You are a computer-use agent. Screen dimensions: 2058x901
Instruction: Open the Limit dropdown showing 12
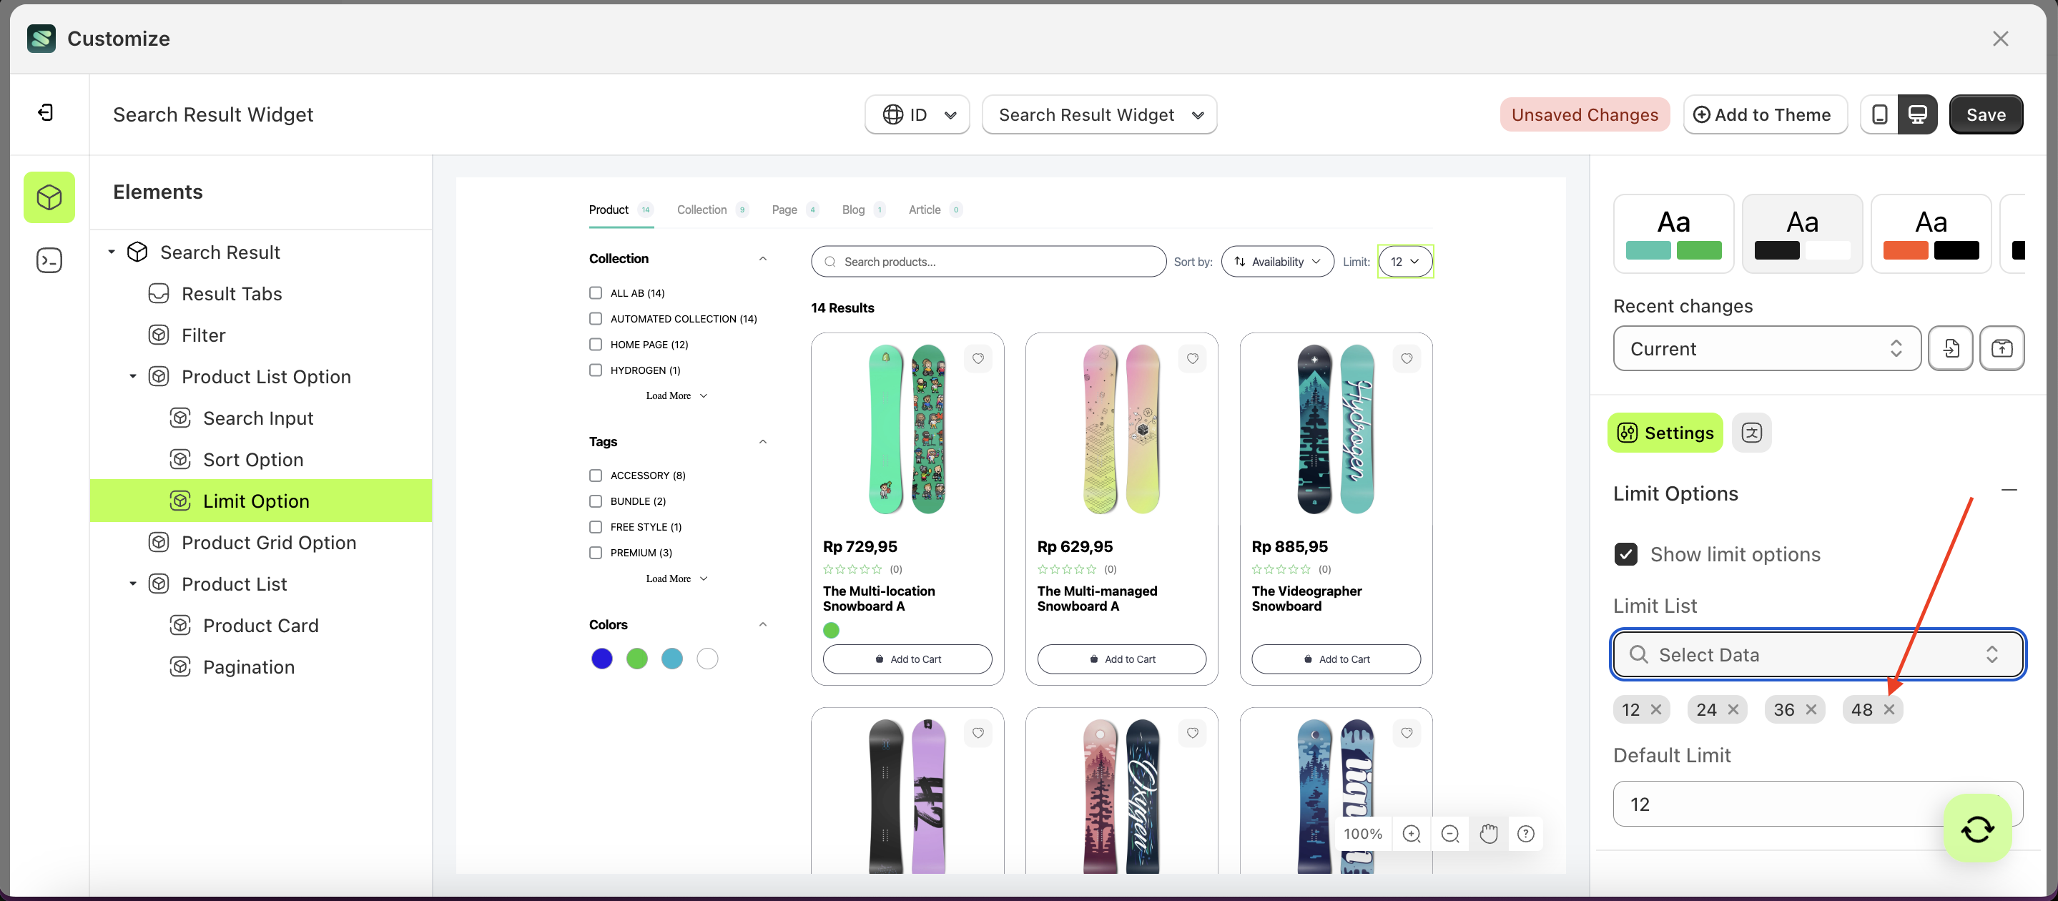(1405, 261)
